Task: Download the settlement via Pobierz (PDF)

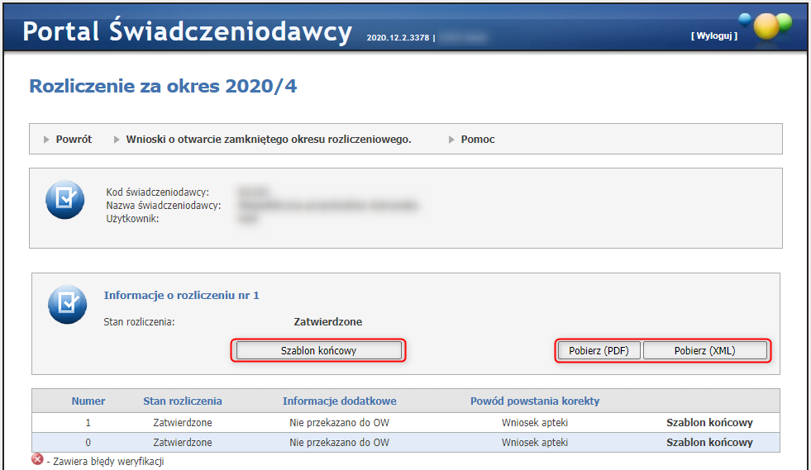Action: (599, 351)
